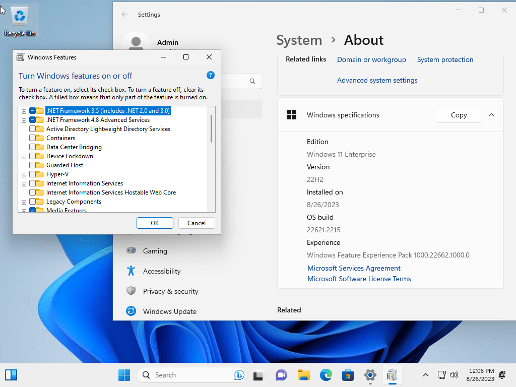Enable the Hyper-V checkbox
The image size is (516, 387).
[32, 174]
